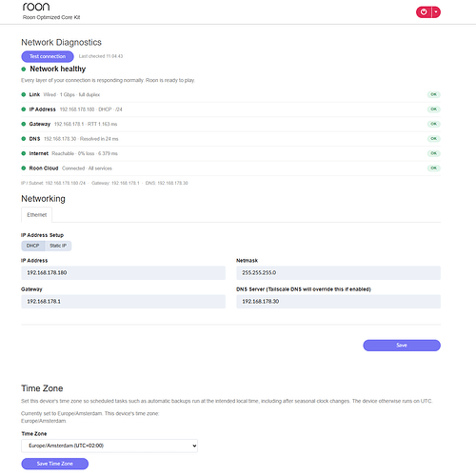Click the OK badge on the Gateway row
The height and width of the screenshot is (476, 476).
click(433, 124)
